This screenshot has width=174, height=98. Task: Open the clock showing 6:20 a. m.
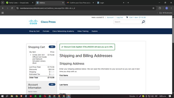[x=163, y=96]
